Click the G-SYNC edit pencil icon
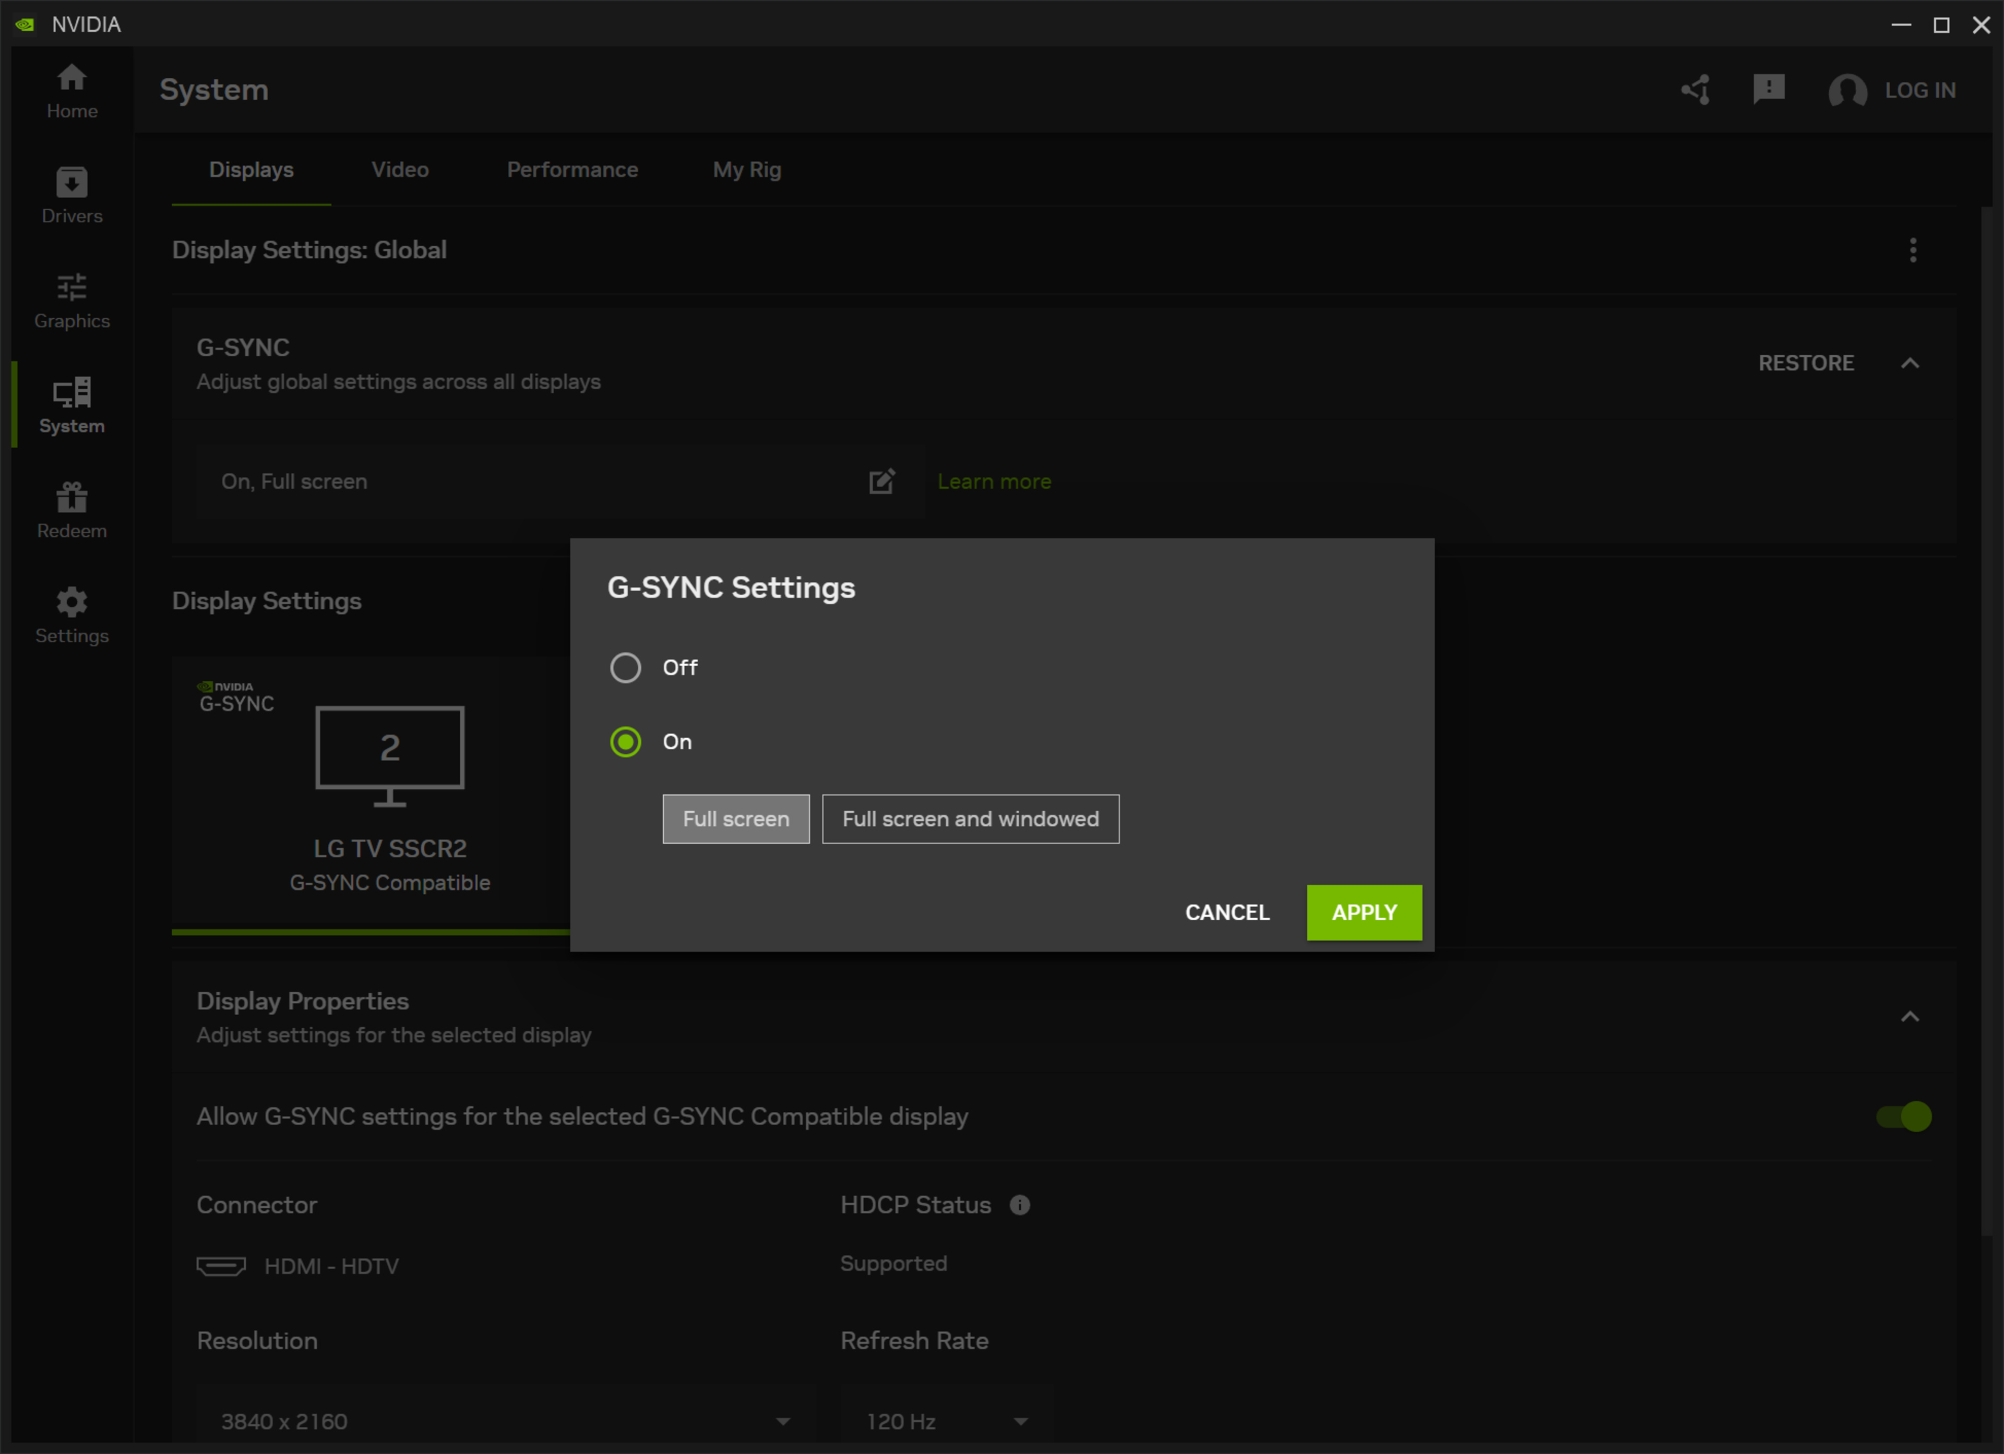The image size is (2004, 1454). click(x=881, y=482)
